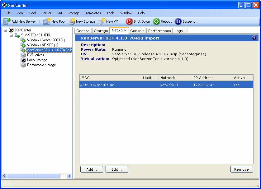Viewport: 261px width, 189px height.
Task: Click the New VM icon
Action: click(x=102, y=21)
